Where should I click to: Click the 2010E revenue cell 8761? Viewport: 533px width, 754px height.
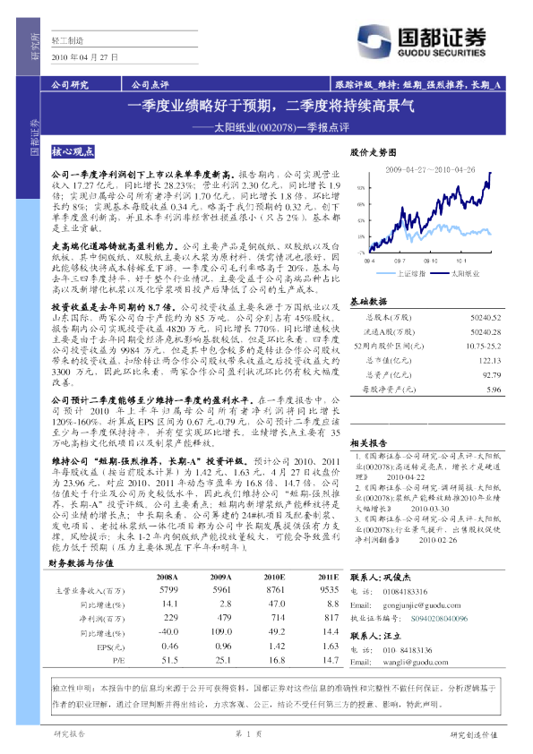coord(275,590)
